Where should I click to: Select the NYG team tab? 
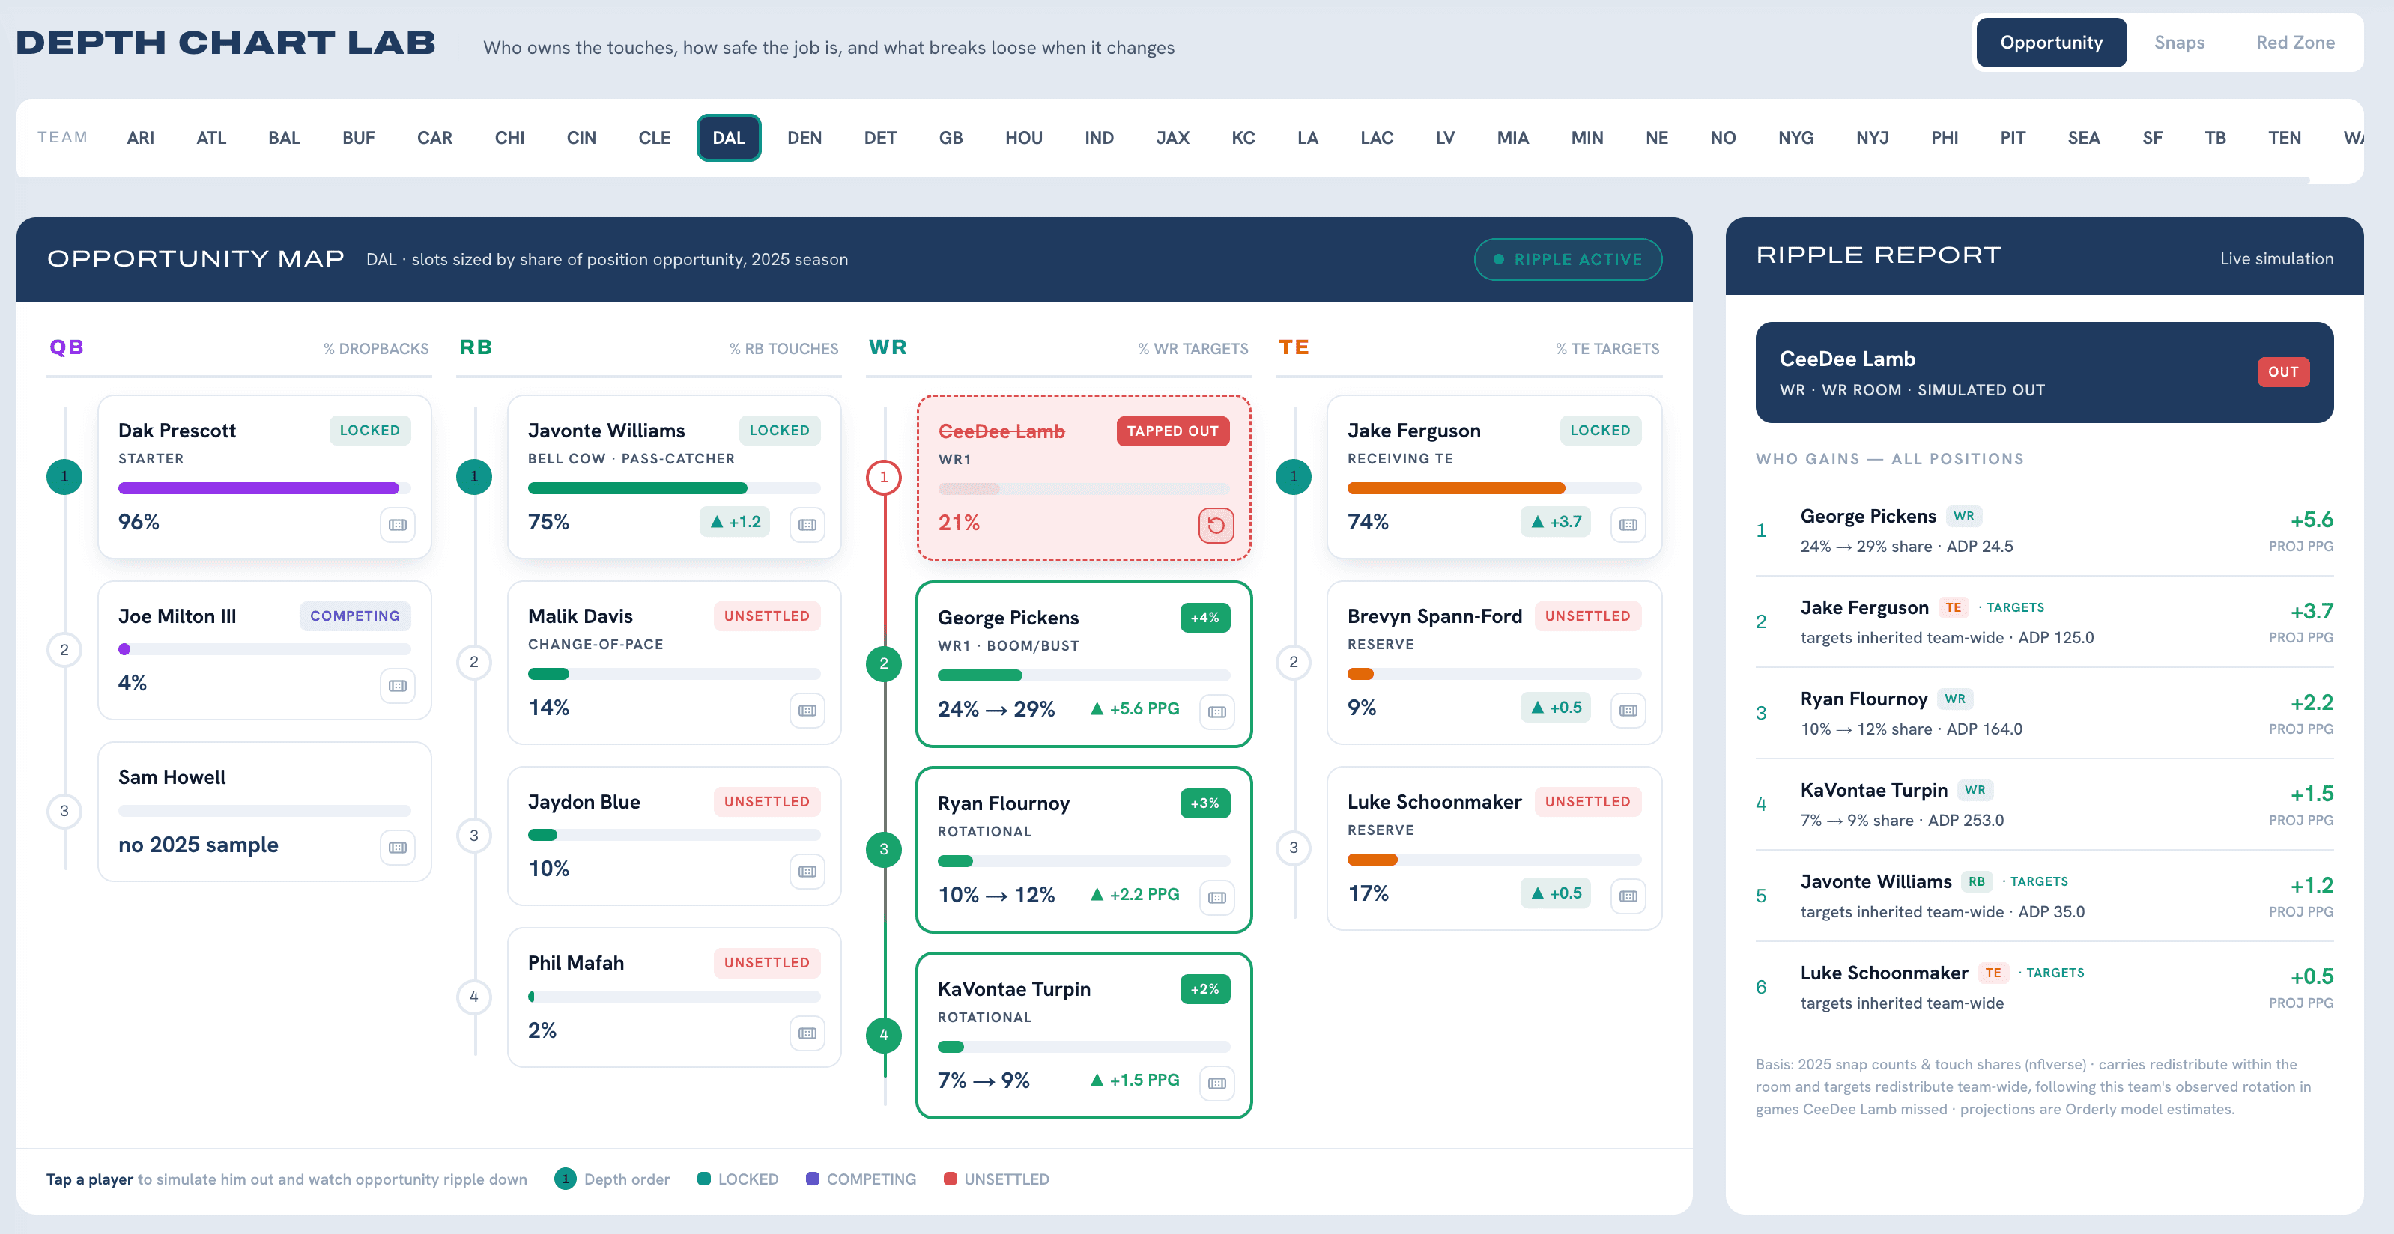1795,138
